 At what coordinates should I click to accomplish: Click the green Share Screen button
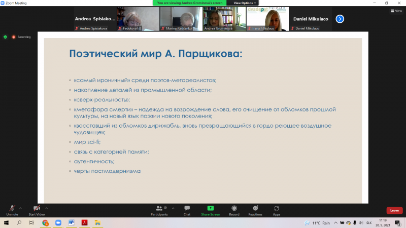click(210, 210)
